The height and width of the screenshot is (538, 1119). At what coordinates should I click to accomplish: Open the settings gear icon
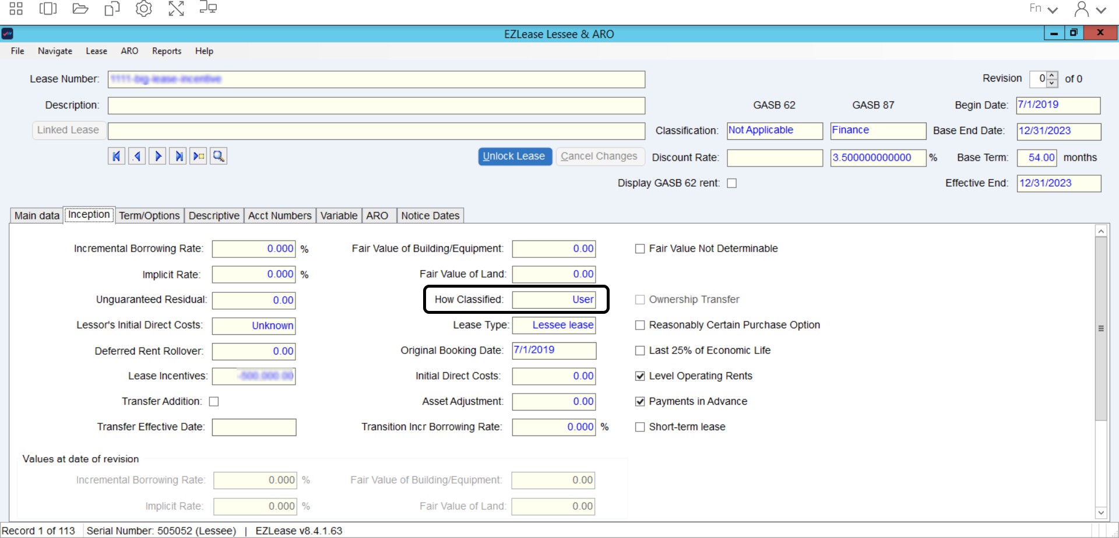[x=143, y=9]
